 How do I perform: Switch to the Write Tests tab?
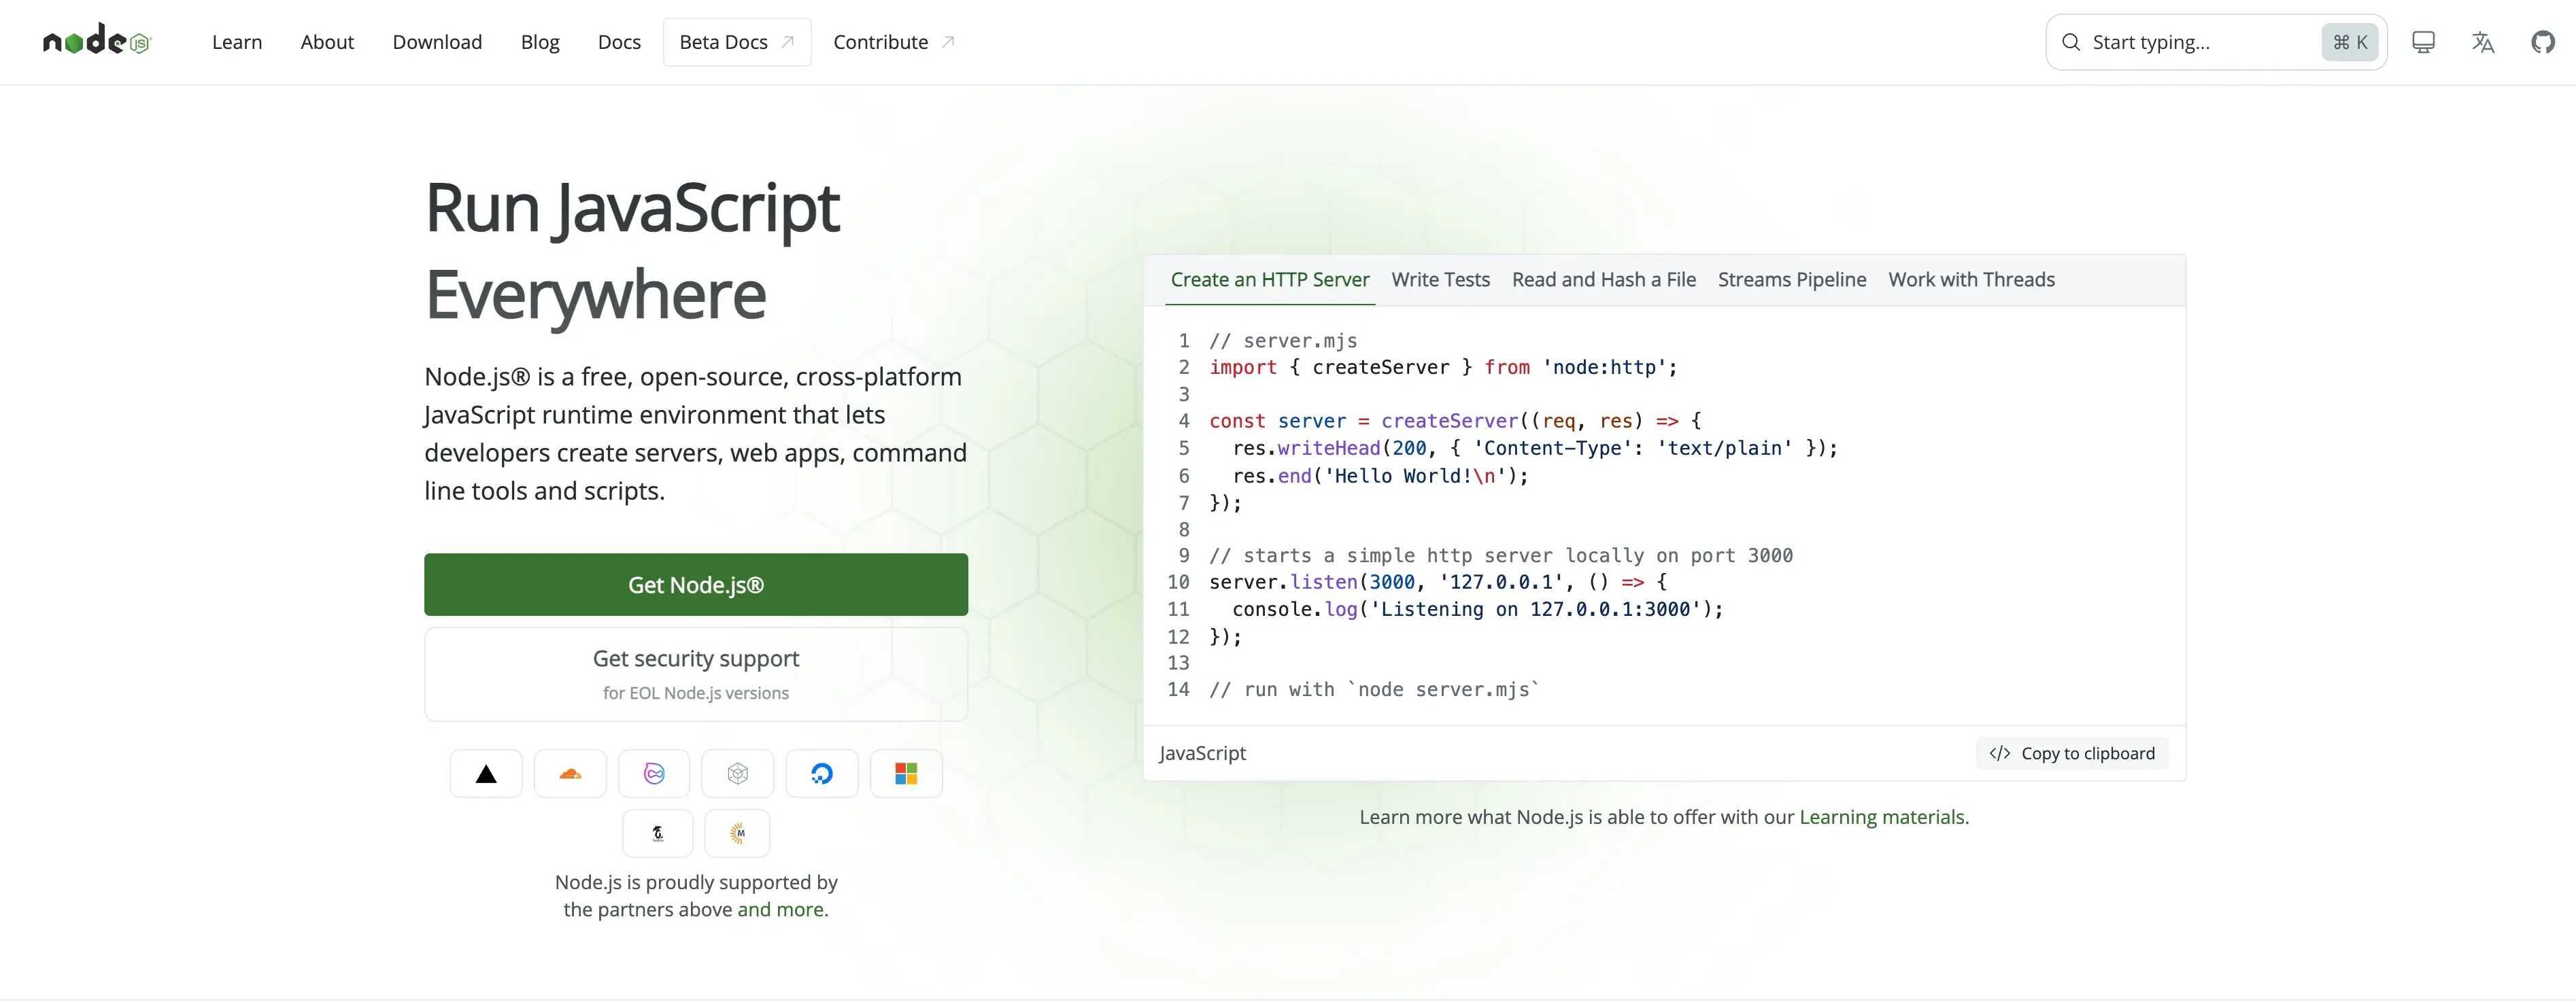pos(1440,280)
